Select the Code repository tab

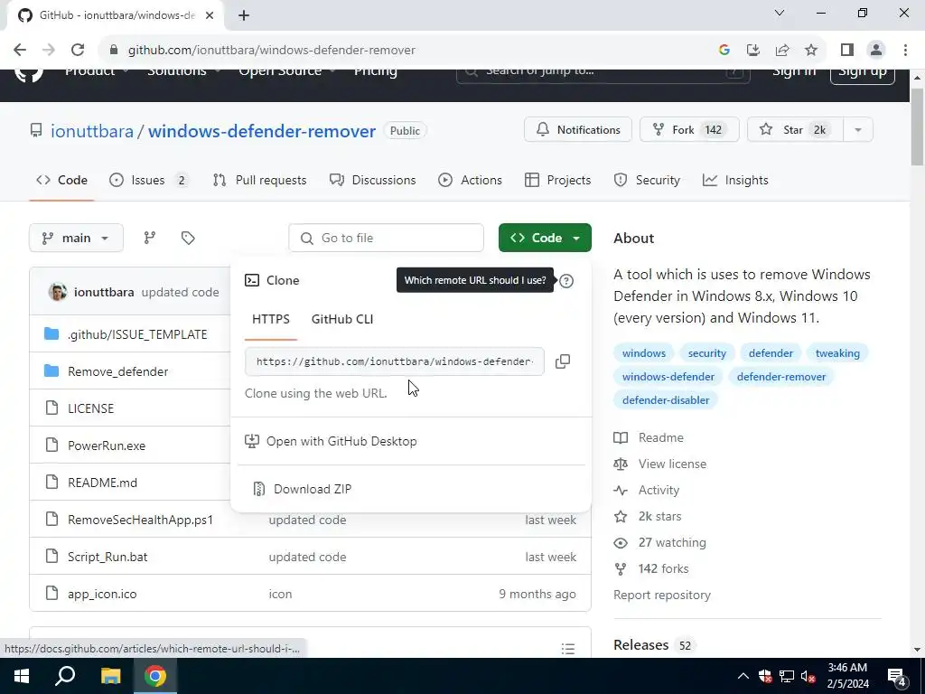point(62,180)
